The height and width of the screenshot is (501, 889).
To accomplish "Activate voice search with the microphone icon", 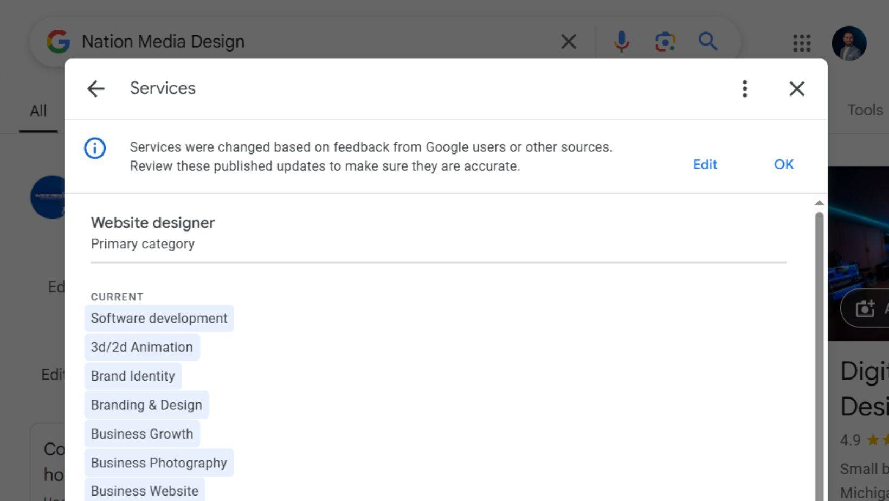I will [621, 41].
